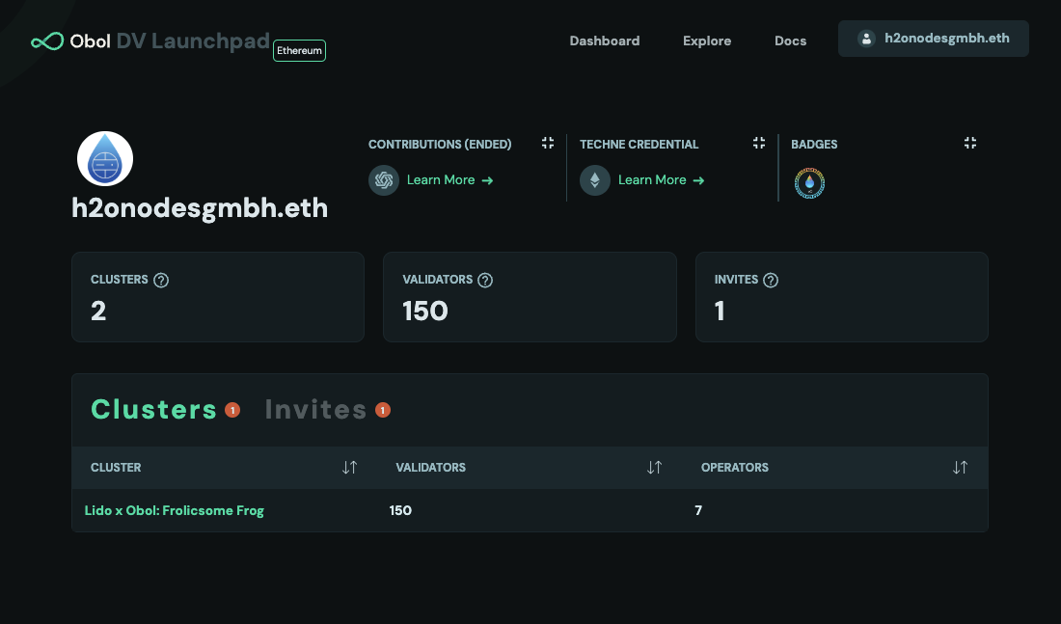
Task: Open the Dashboard navigation item
Action: [605, 41]
